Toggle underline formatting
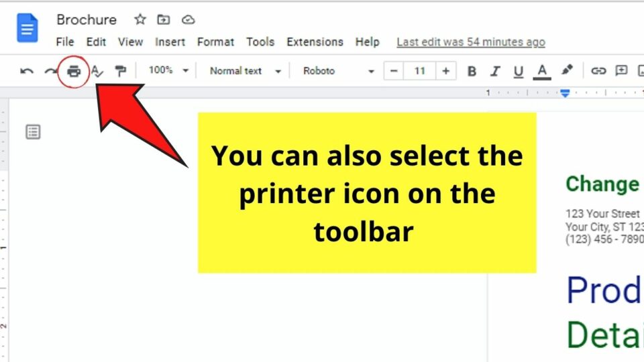The height and width of the screenshot is (362, 644). (519, 72)
